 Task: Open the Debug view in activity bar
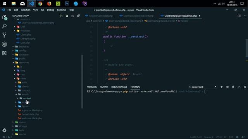pyautogui.click(x=4, y=44)
